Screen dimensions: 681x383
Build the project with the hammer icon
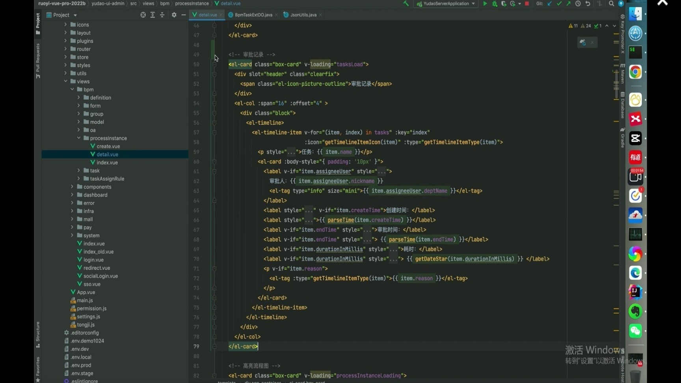click(x=406, y=4)
